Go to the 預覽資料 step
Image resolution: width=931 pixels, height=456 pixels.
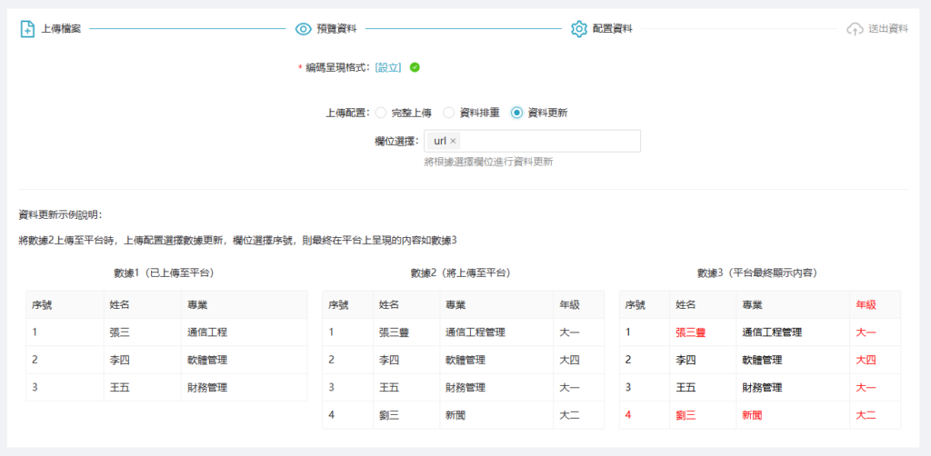tap(336, 29)
